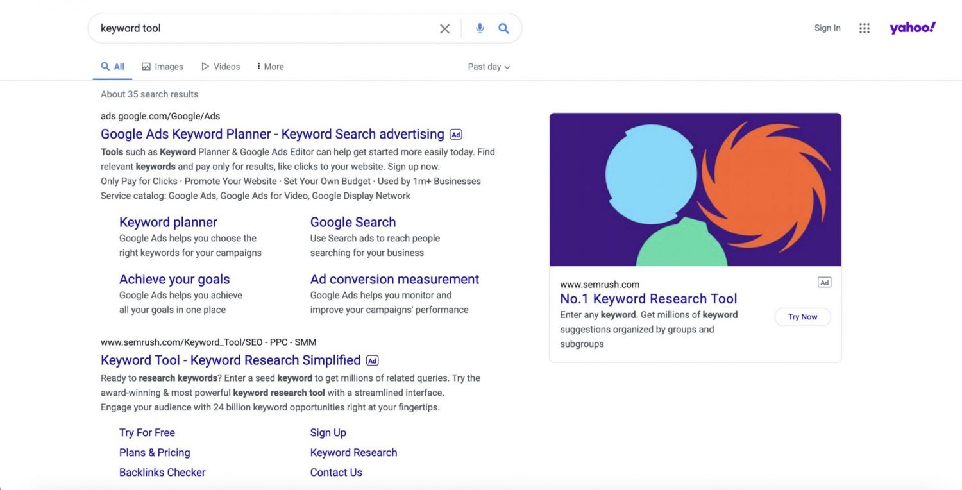
Task: Open the Achieve your goals sitelink
Action: pyautogui.click(x=174, y=280)
